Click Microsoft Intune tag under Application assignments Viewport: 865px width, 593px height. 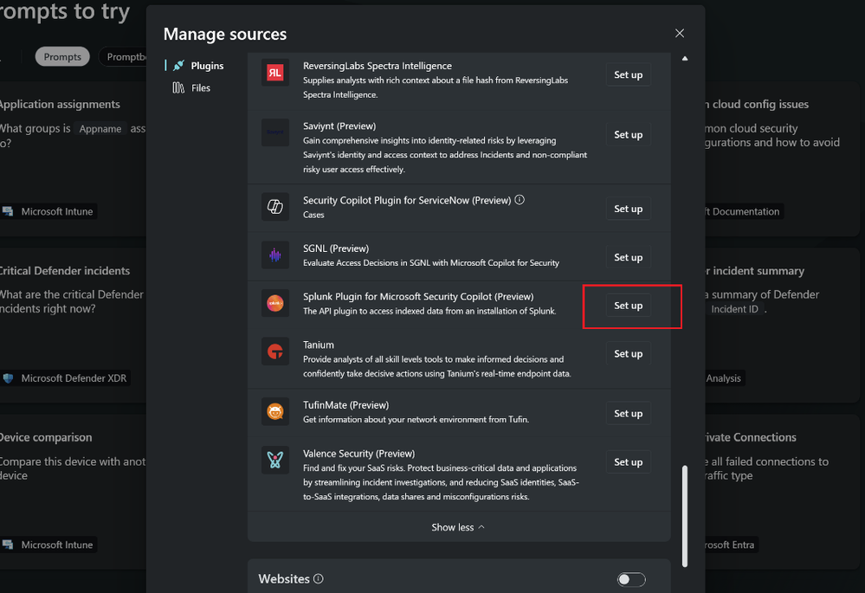click(x=48, y=211)
